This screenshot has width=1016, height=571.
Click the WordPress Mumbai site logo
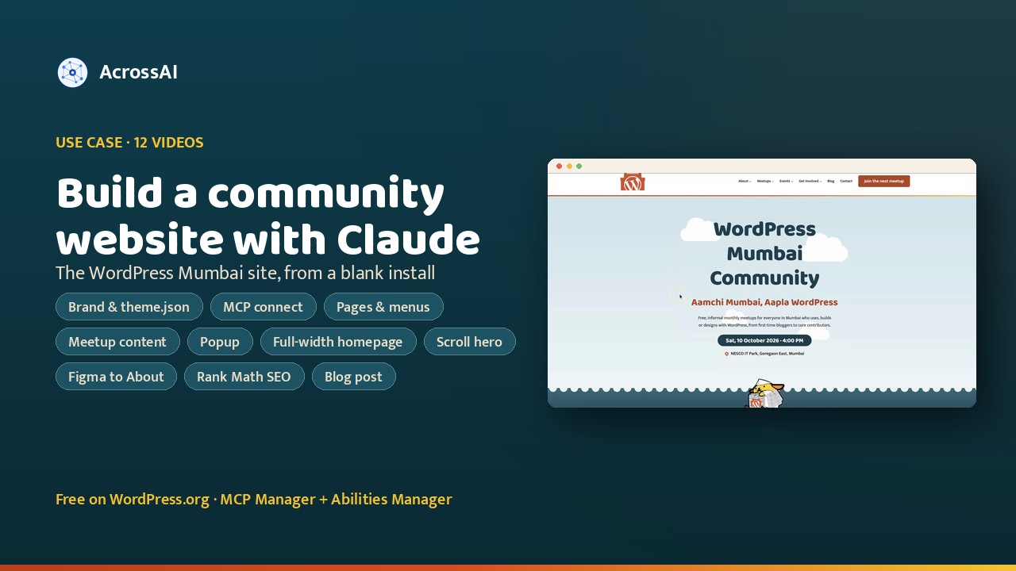633,182
